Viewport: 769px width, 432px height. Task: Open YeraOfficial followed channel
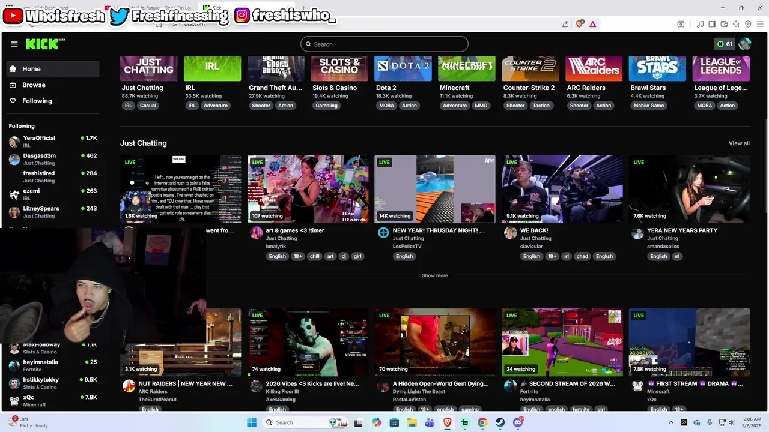53,141
